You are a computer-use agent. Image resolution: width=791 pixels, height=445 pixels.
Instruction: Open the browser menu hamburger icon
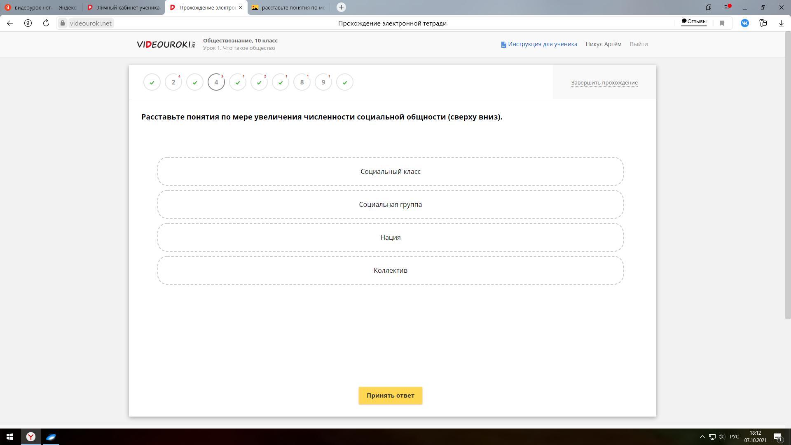[727, 7]
